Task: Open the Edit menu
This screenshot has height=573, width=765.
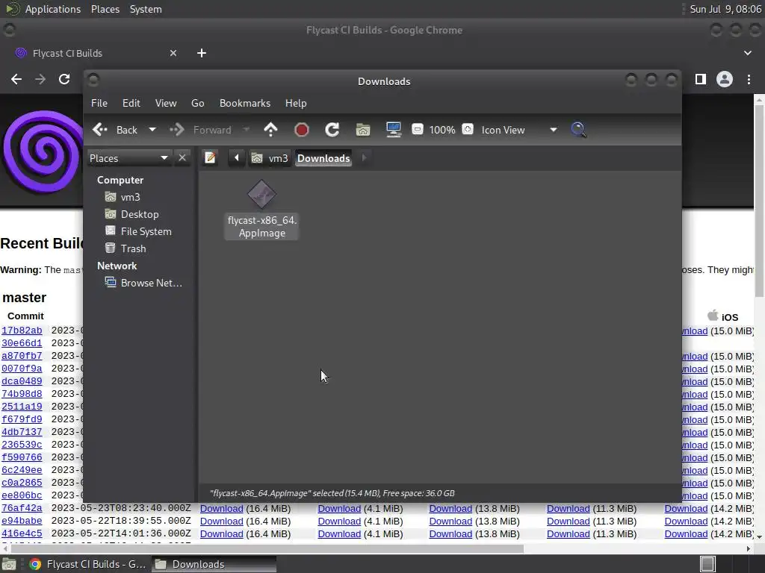Action: [131, 103]
